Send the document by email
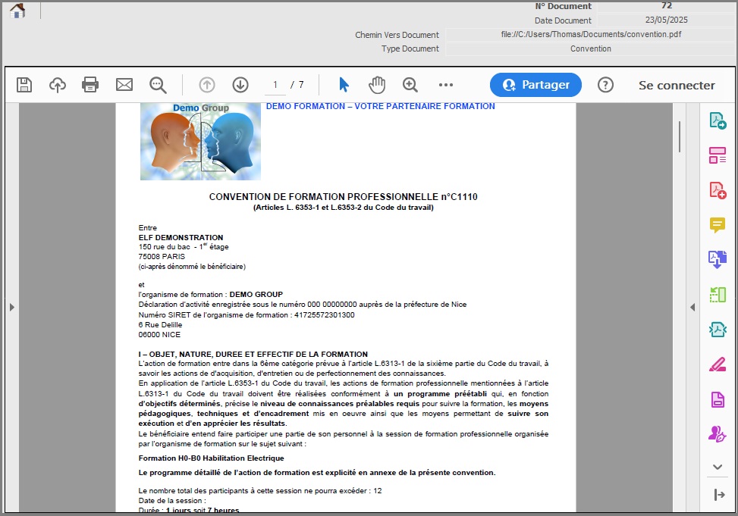 (x=124, y=85)
